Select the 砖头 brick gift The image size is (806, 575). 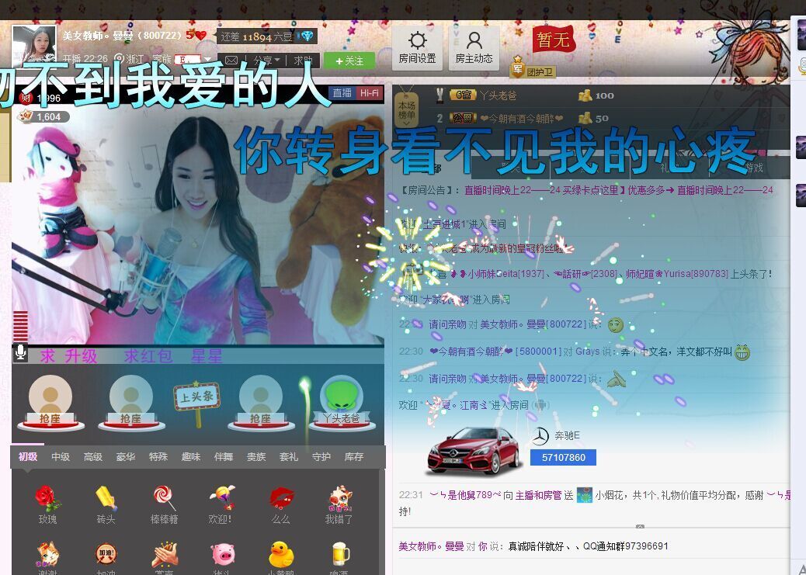[106, 504]
